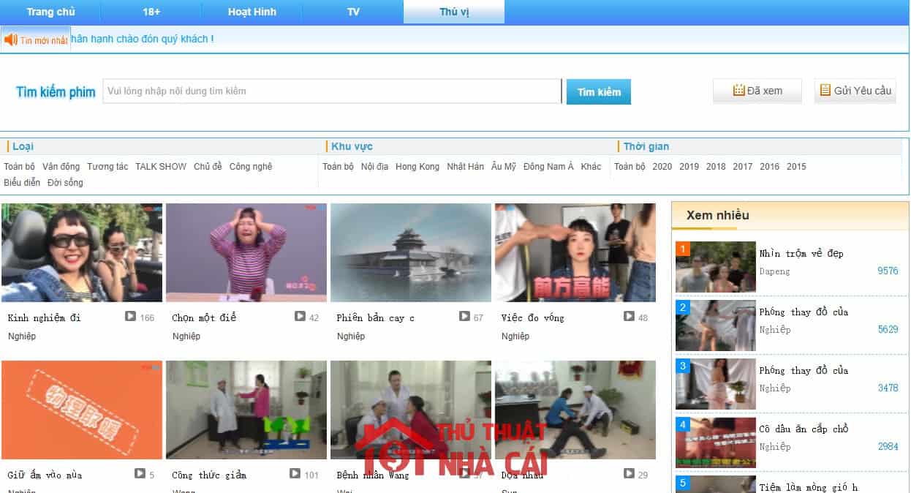Viewport: 911px width, 493px height.
Task: Click play count icon for Công thức giảm
Action: (x=295, y=474)
